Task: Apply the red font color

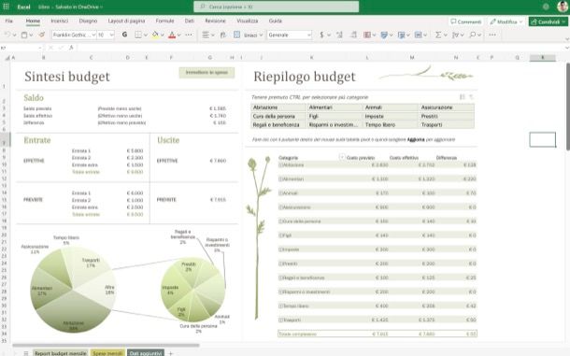Action: [x=172, y=35]
